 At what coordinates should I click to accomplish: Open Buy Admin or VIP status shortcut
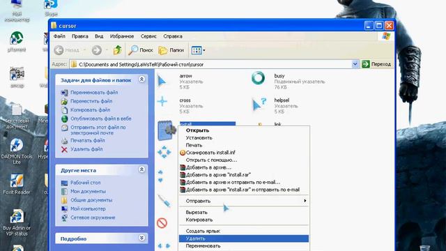17,222
